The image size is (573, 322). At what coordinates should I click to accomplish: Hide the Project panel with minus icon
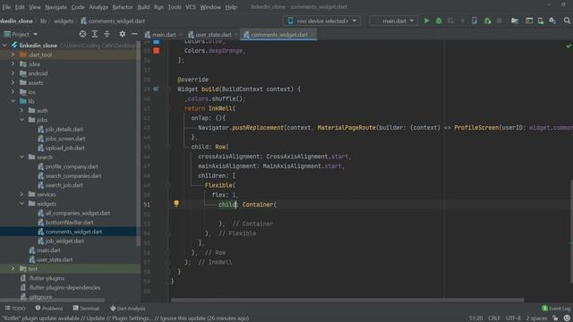tap(134, 34)
